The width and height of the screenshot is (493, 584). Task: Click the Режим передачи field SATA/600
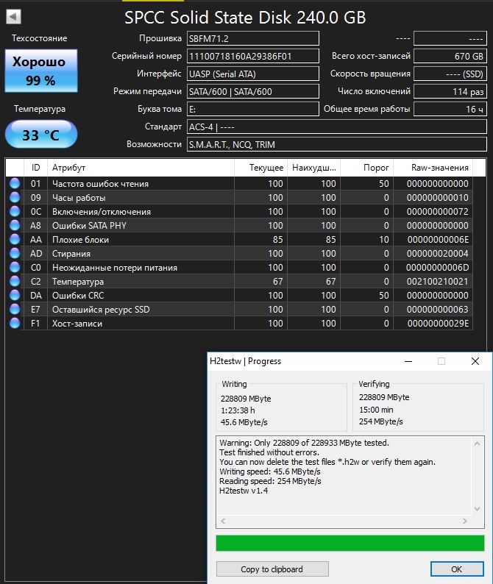(x=253, y=91)
